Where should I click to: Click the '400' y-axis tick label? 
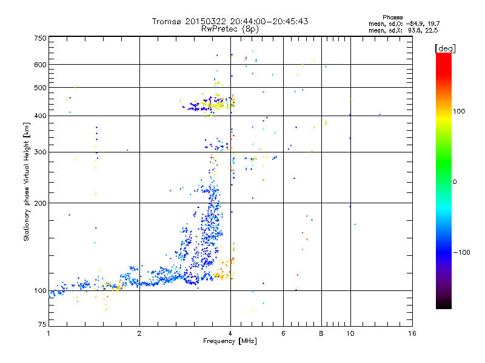coord(41,116)
